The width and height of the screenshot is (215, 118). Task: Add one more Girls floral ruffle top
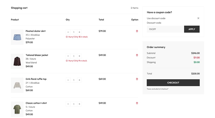[x=79, y=80]
